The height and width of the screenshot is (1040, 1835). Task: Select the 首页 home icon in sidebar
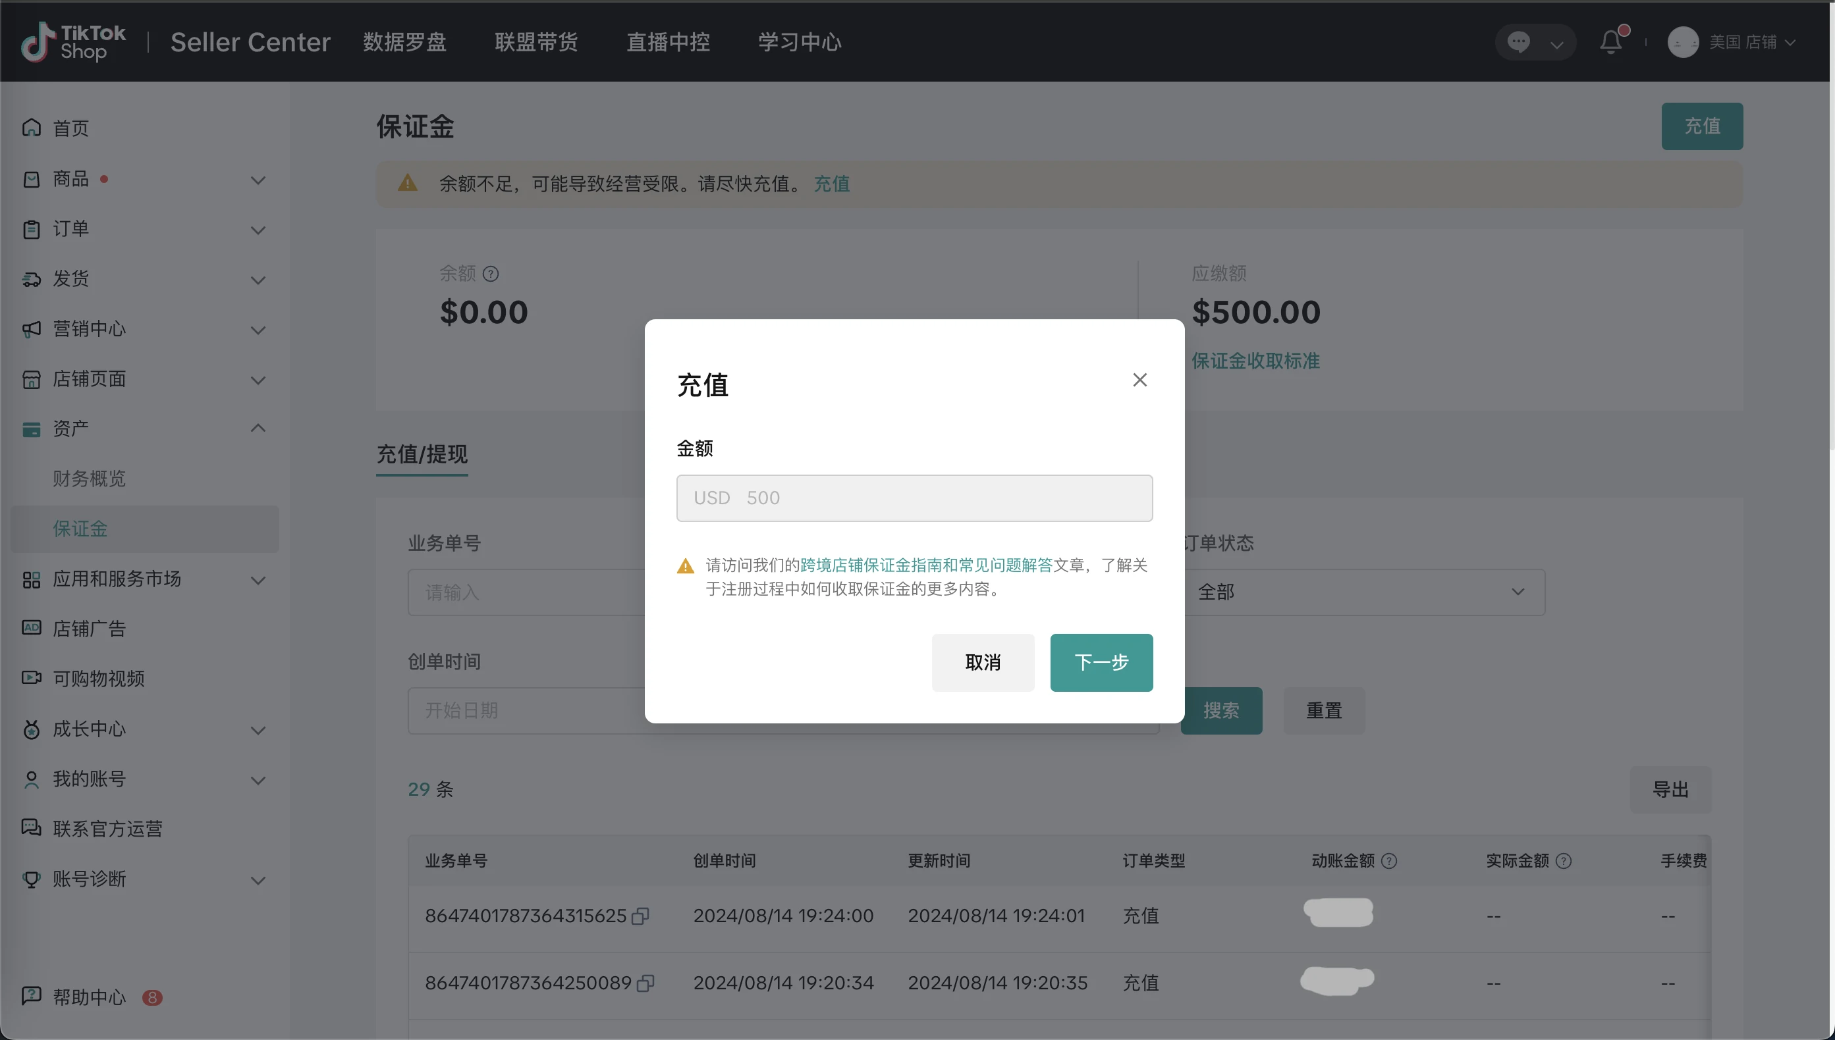pos(32,127)
